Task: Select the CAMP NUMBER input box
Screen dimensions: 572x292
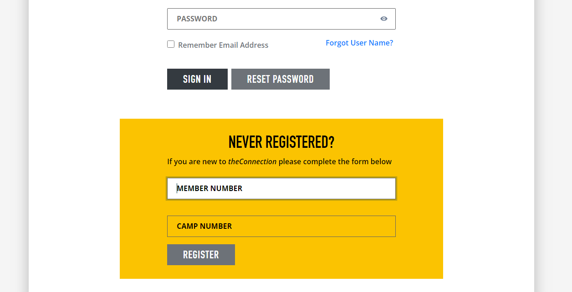Action: pyautogui.click(x=281, y=226)
